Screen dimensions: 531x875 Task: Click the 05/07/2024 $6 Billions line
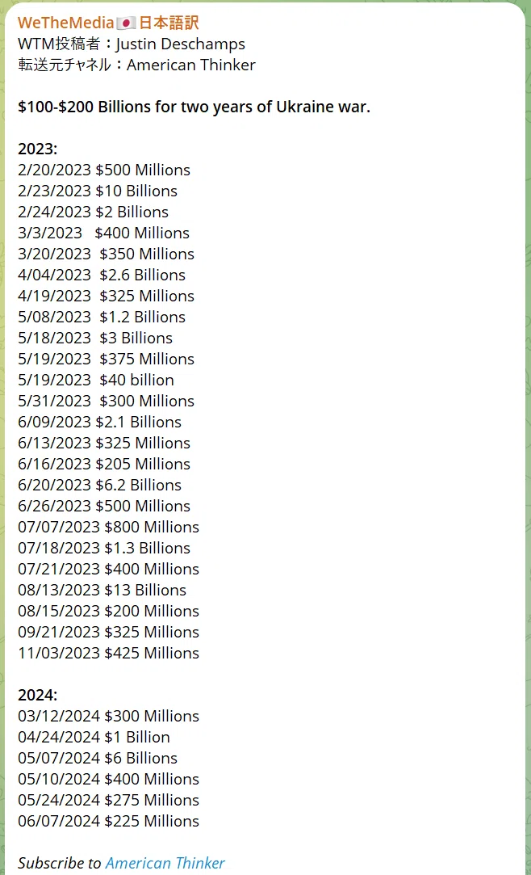pyautogui.click(x=98, y=758)
